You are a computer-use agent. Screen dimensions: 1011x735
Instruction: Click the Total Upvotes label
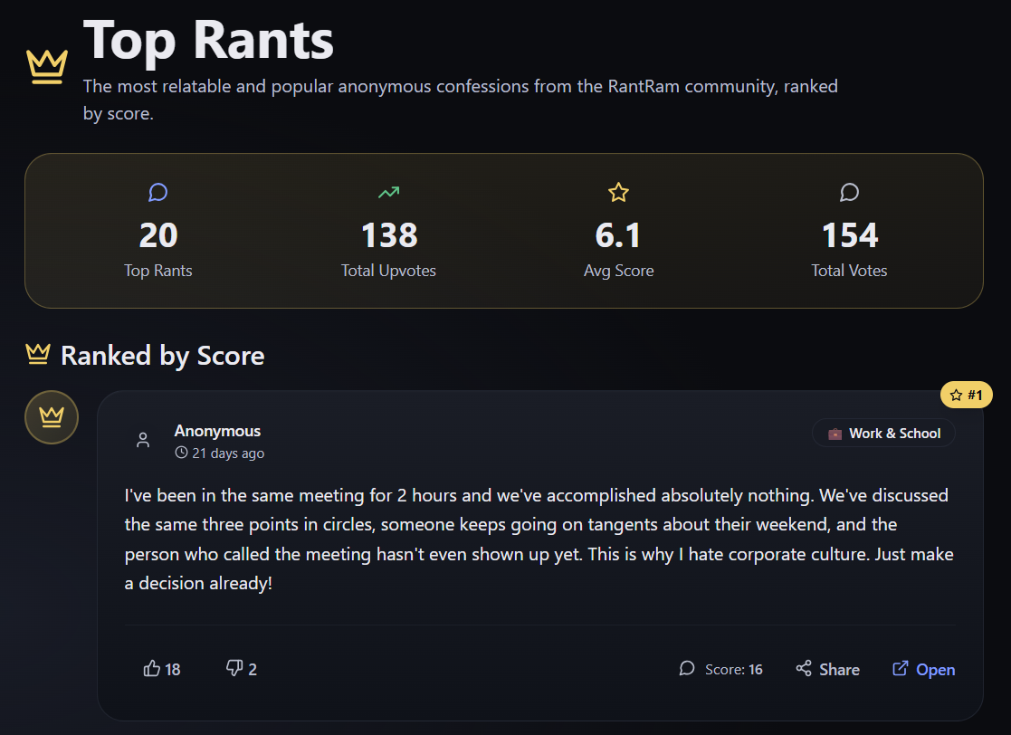click(389, 271)
